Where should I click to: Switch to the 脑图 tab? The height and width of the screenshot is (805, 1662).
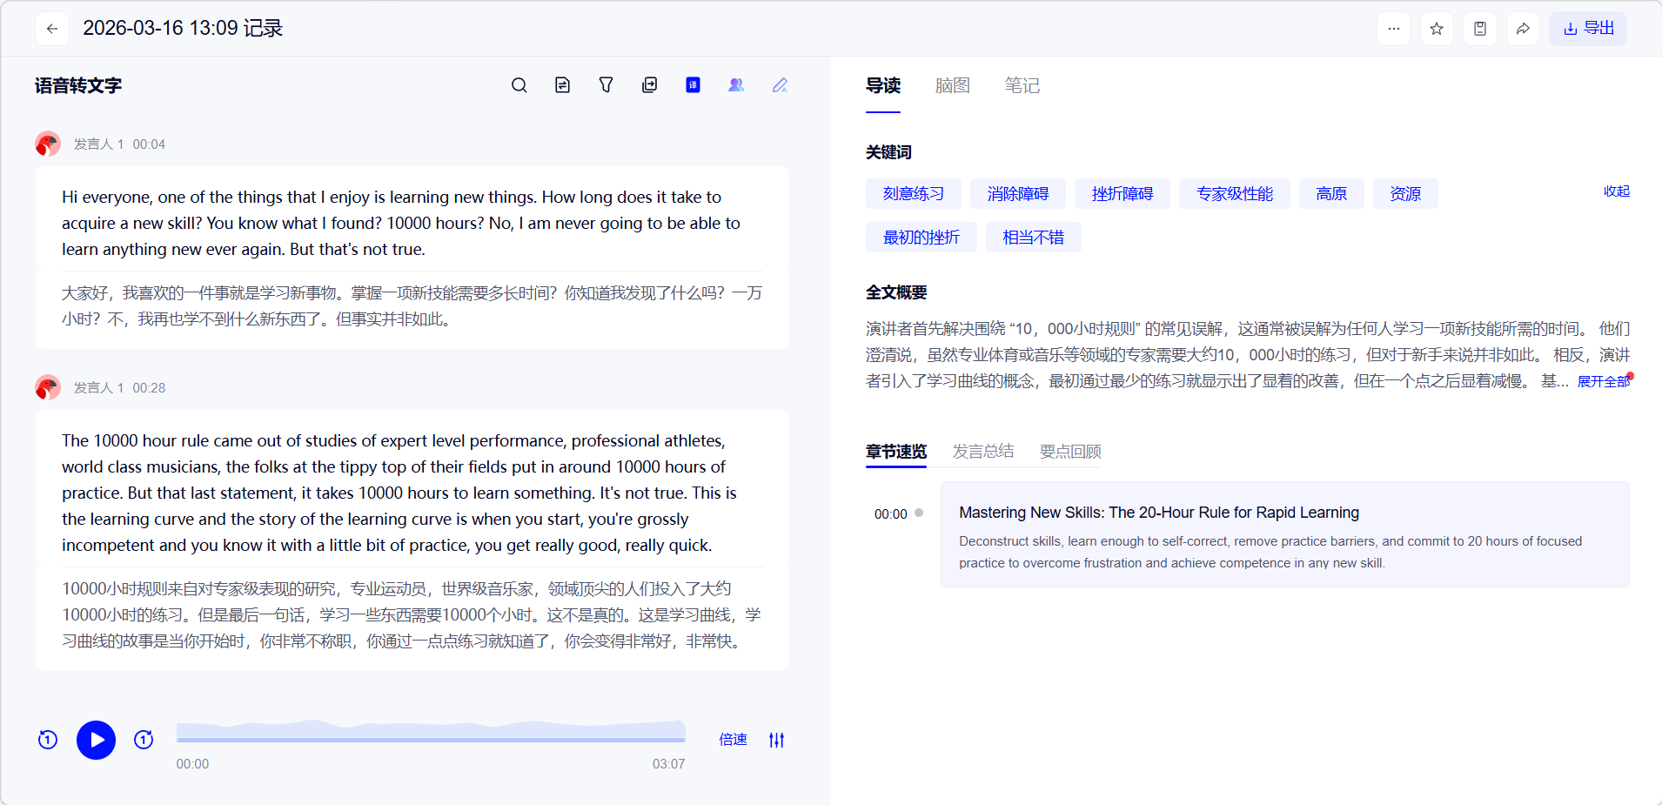coord(952,85)
